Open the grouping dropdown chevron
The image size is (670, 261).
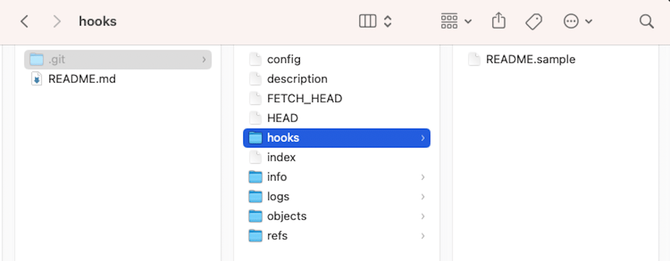click(469, 21)
